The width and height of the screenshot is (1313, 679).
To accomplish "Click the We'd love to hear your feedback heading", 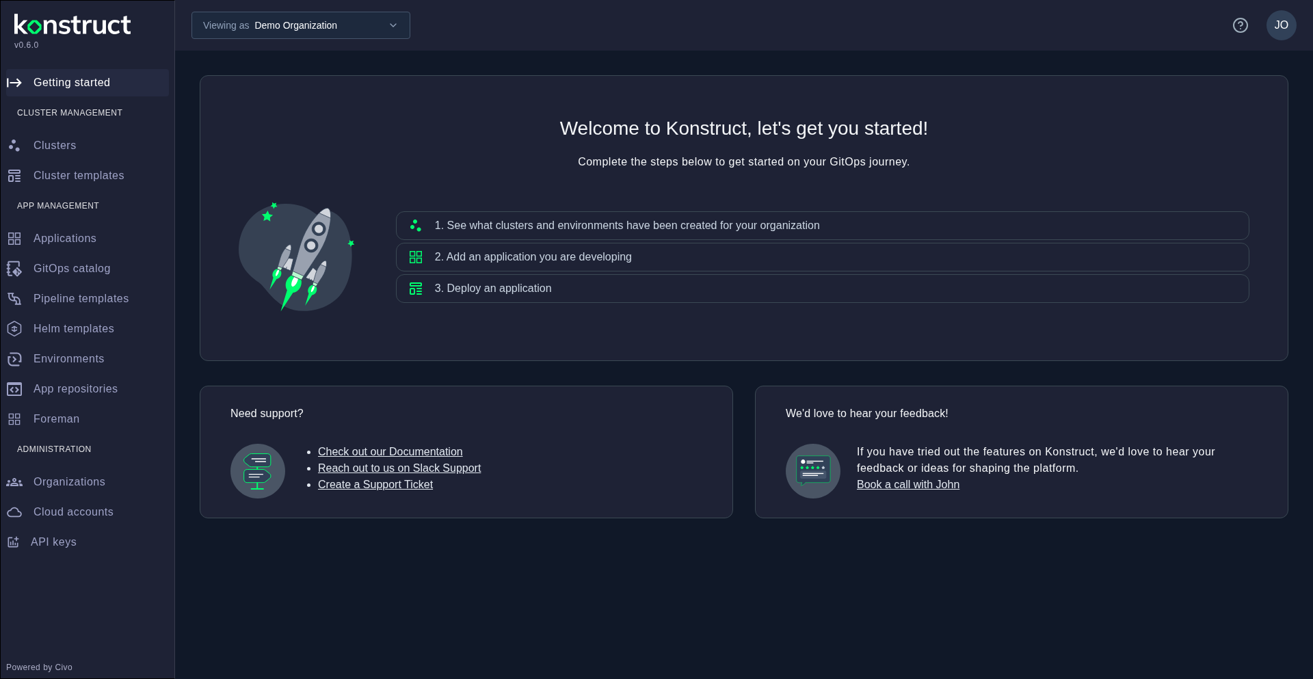I will [867, 414].
